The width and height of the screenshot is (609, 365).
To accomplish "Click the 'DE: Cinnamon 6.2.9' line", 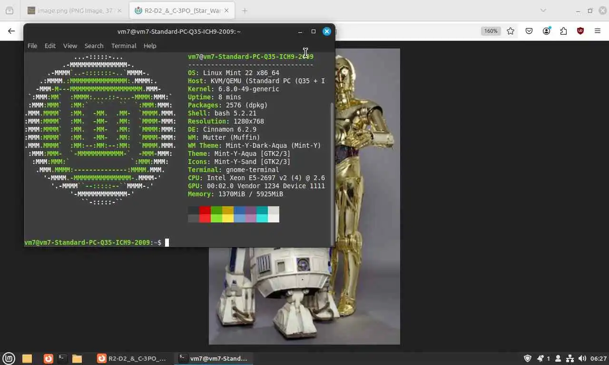I will [x=222, y=129].
